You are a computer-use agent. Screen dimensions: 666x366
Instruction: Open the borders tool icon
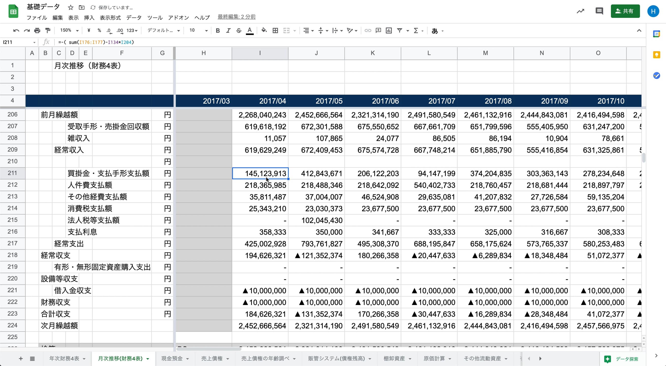[x=275, y=30]
